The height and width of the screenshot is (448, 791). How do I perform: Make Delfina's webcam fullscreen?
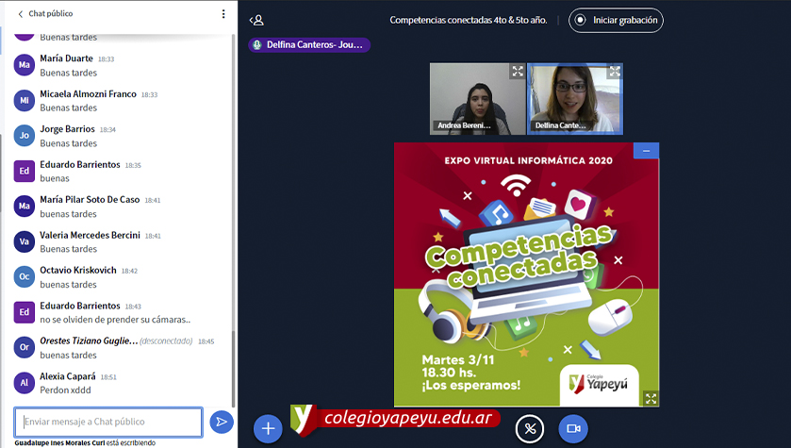point(615,72)
